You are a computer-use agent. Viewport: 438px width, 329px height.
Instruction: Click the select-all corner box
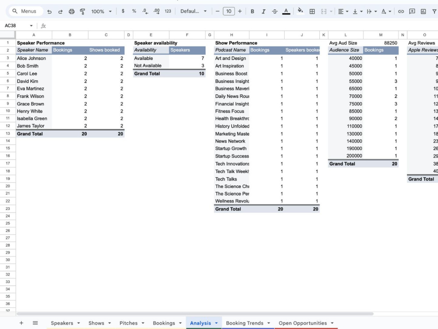7,35
